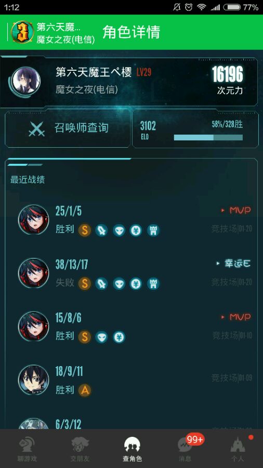Viewport: 263px width, 468px height.
Task: Tap the level 3 badge in header
Action: [22, 32]
